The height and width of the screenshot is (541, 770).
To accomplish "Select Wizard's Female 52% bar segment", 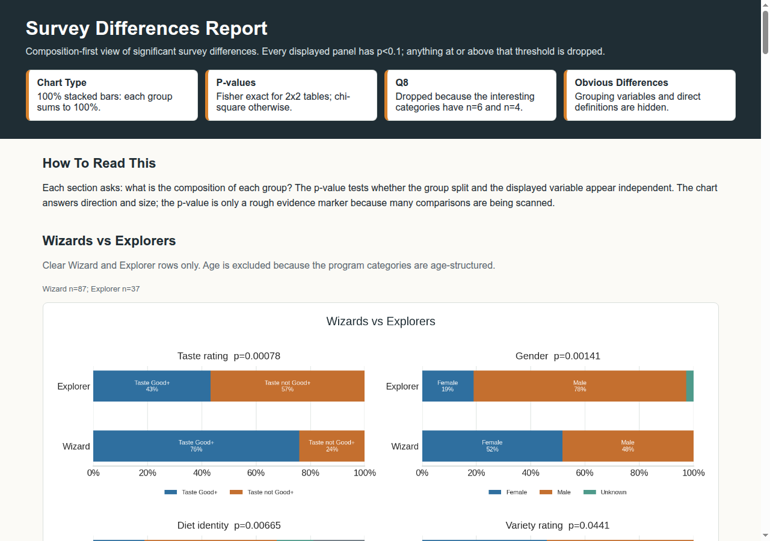I will [492, 446].
